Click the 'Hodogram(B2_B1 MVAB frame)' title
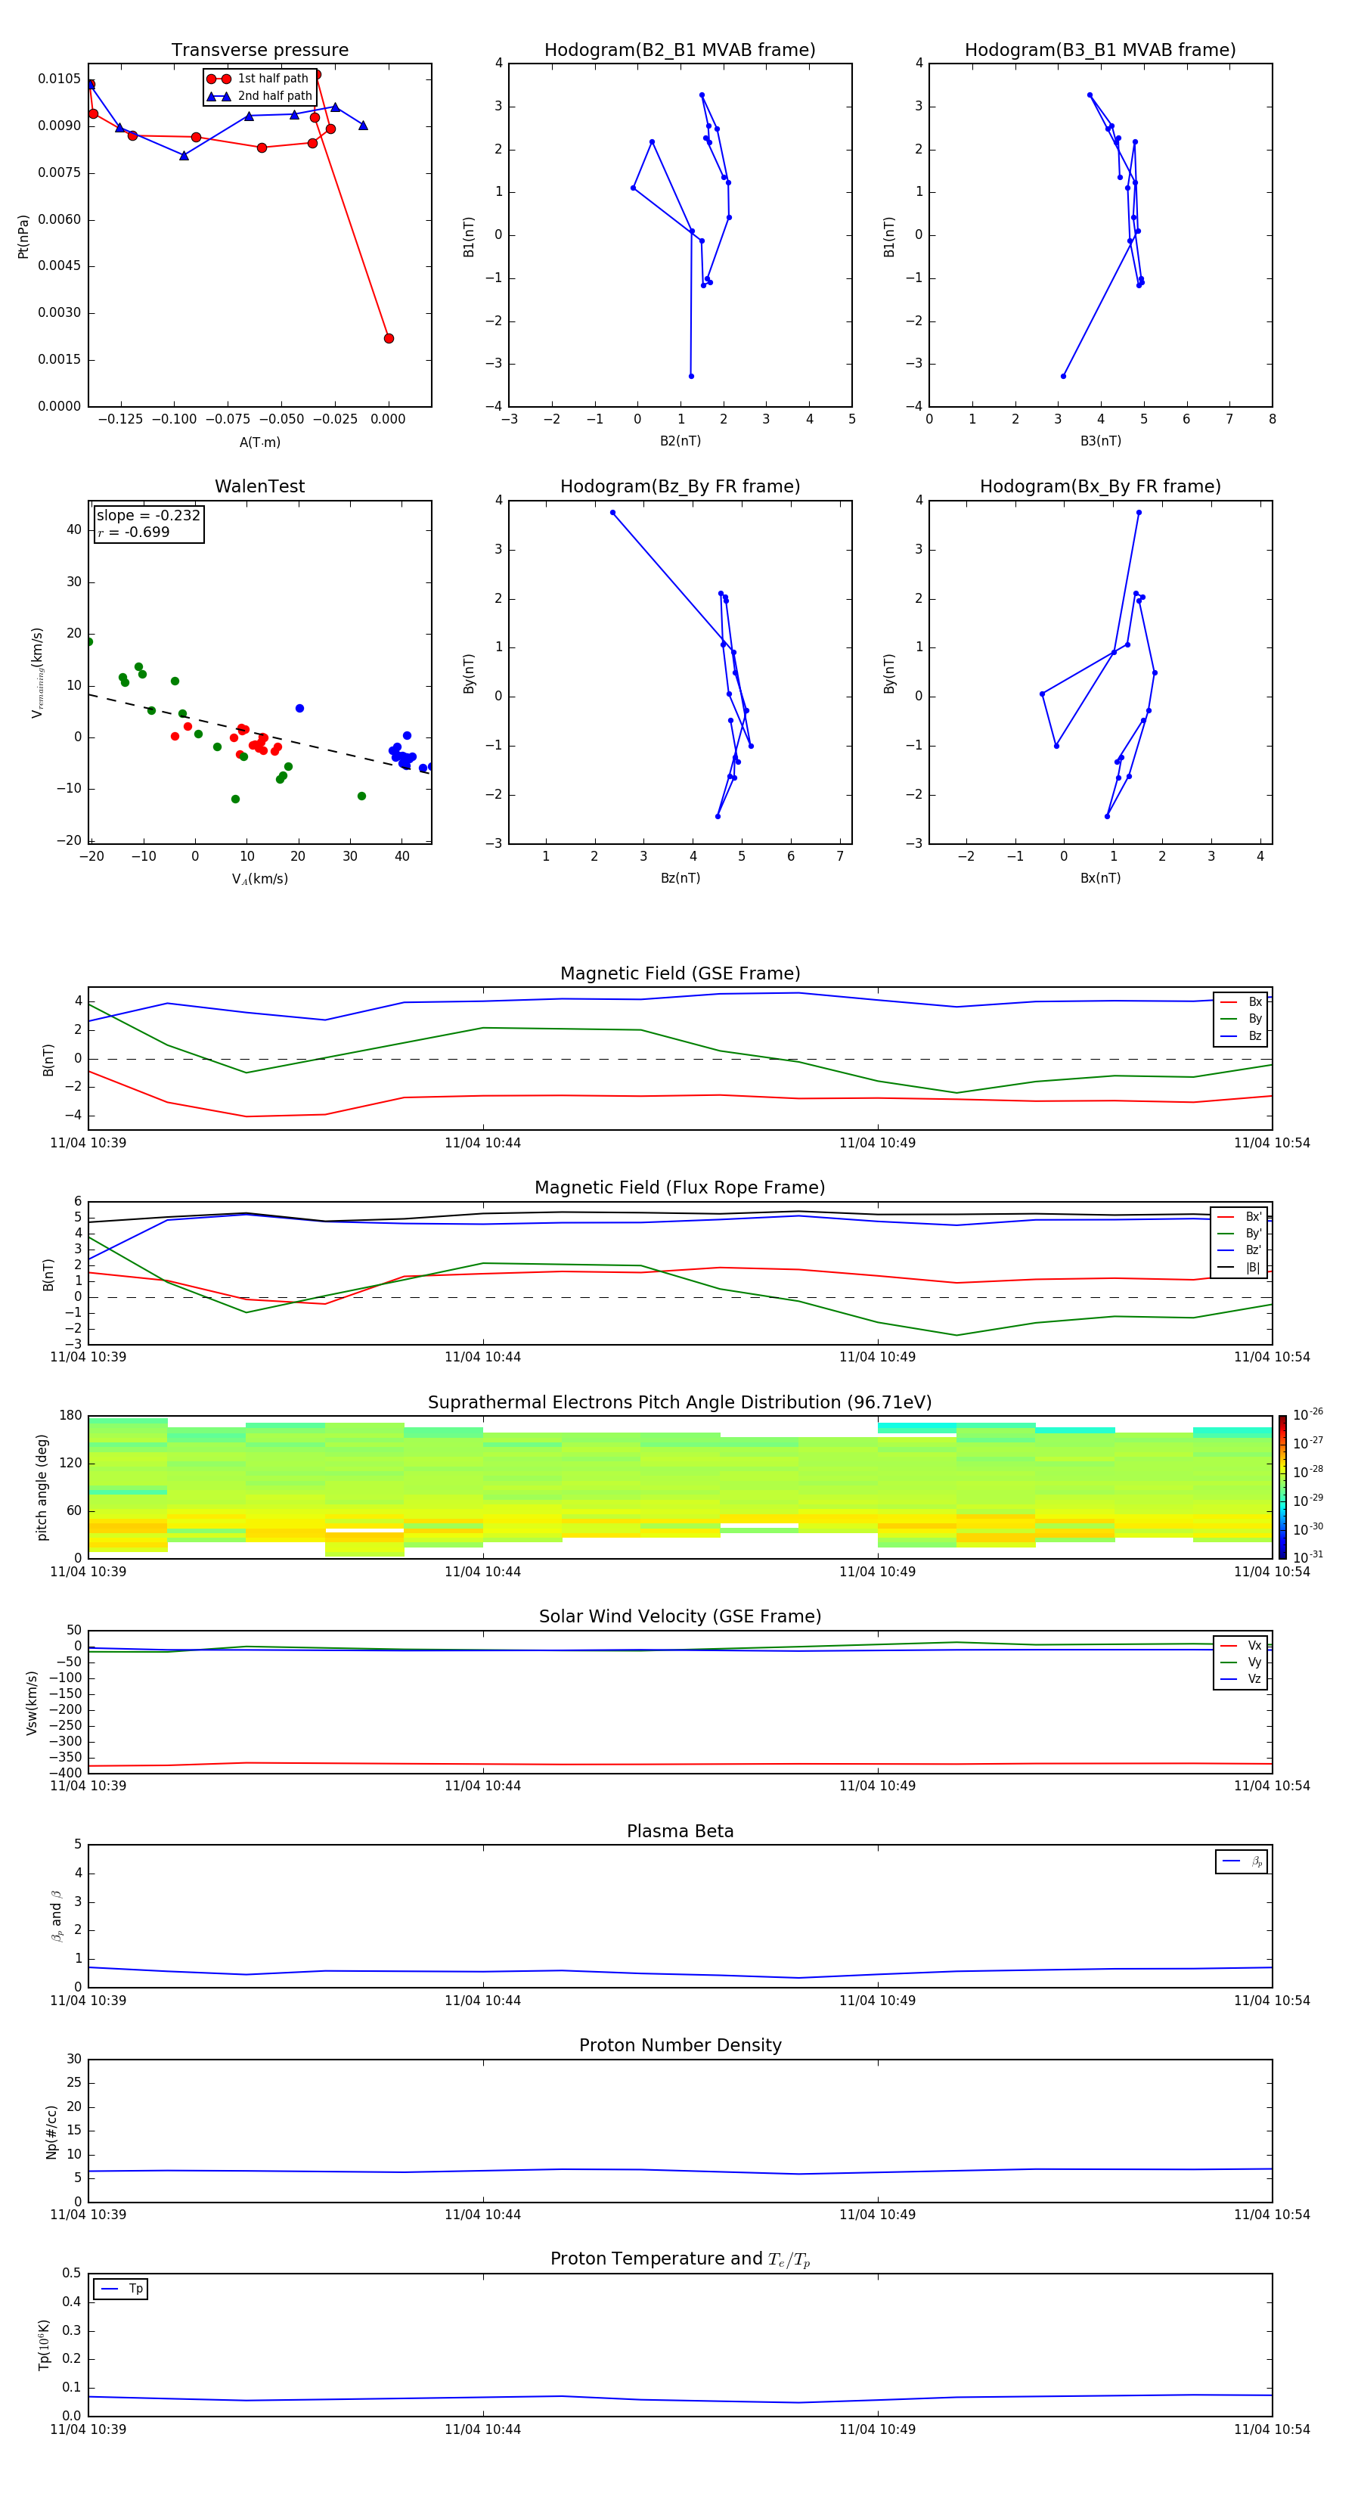1361x2496 pixels. 680,51
